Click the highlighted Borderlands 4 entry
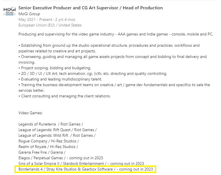This screenshot has height=175, width=221. (86, 169)
